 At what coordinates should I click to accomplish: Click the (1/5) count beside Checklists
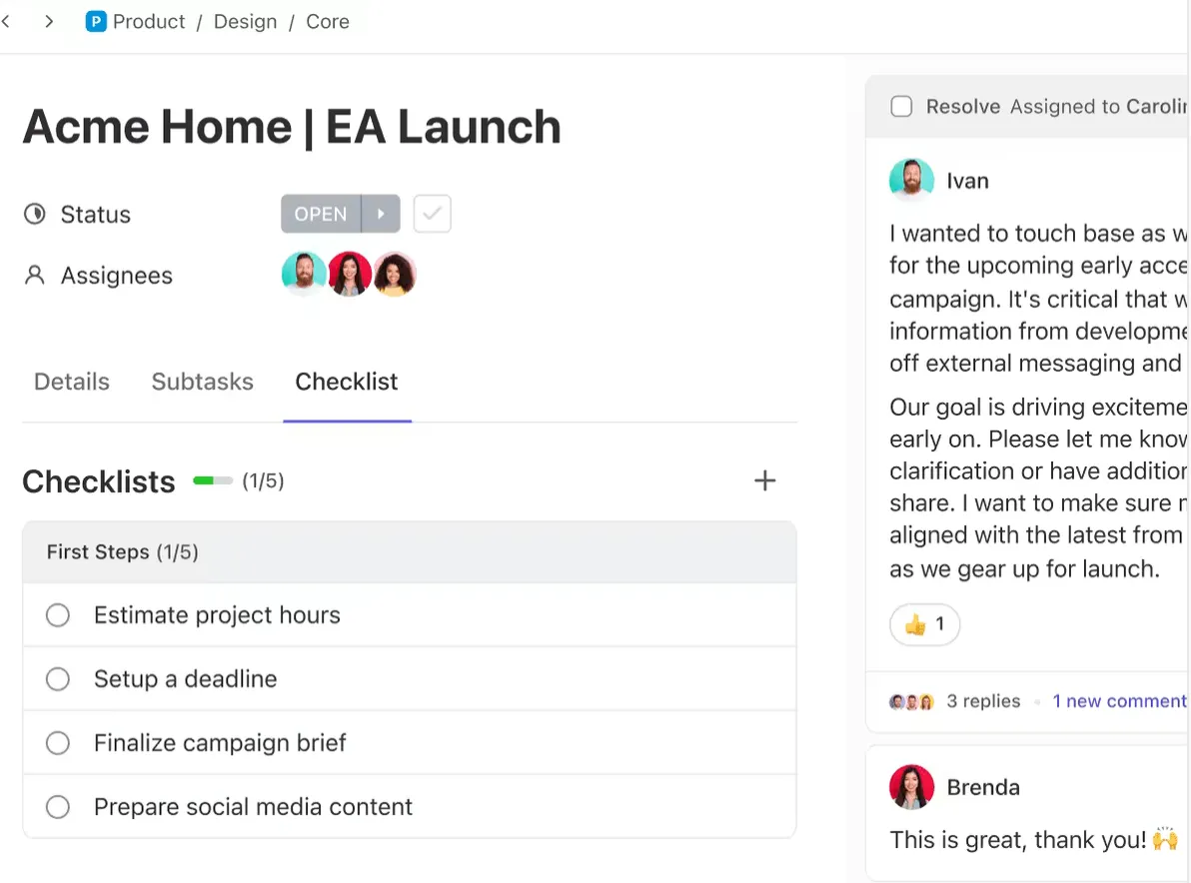point(263,480)
